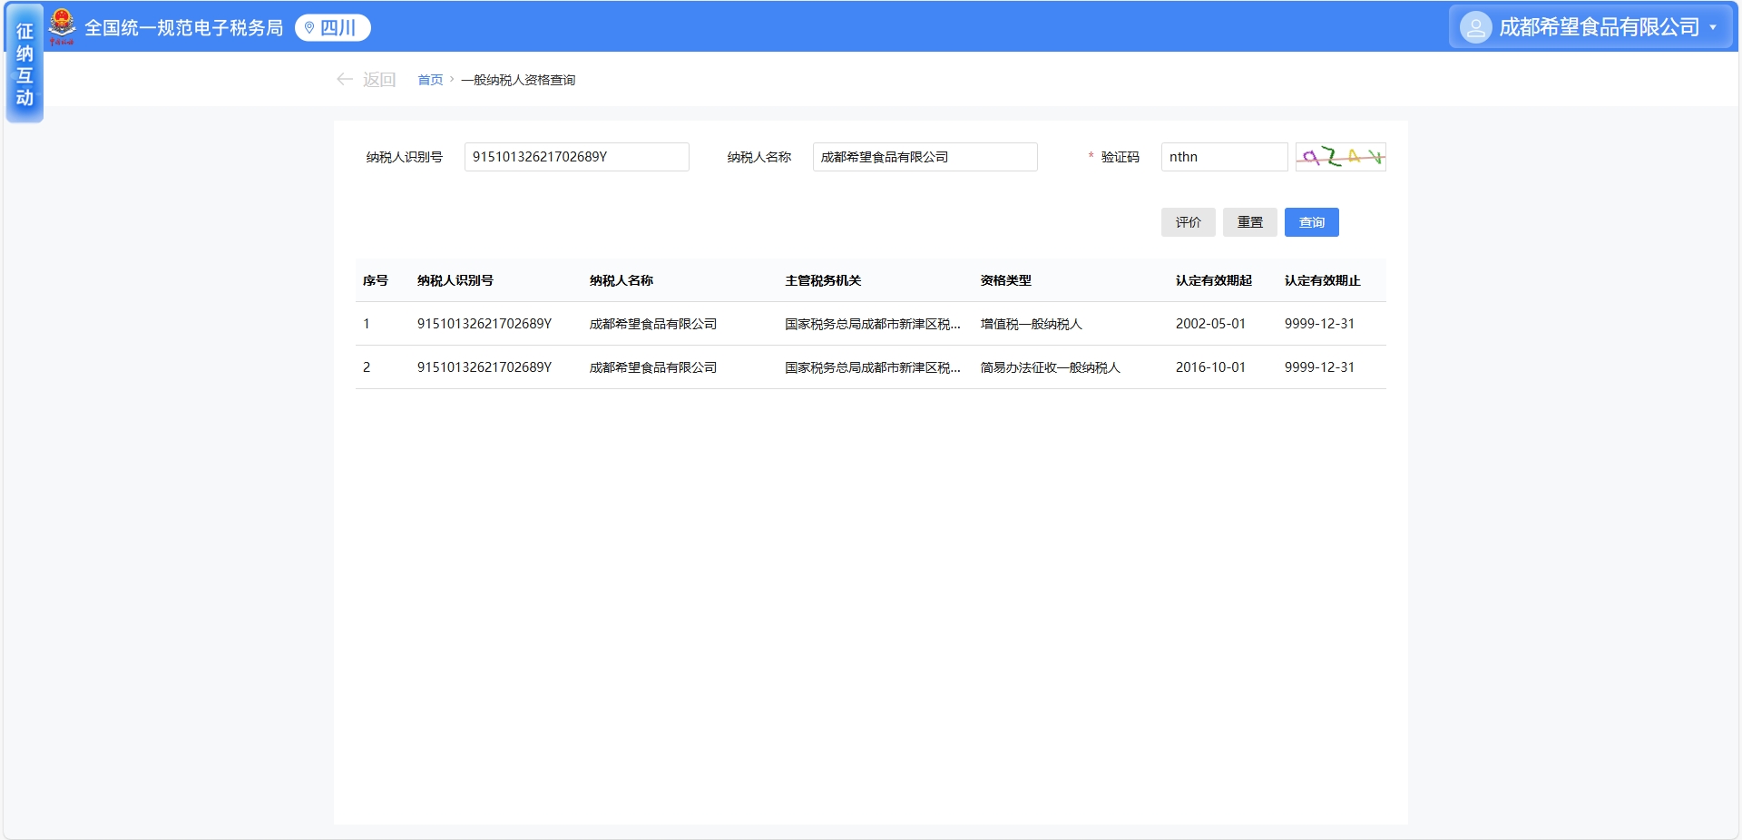
Task: Open the 征纳互动 side panel
Action: (24, 65)
